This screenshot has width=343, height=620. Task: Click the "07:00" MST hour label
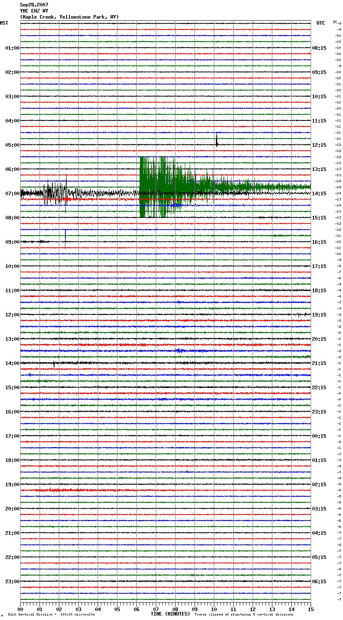[x=13, y=194]
